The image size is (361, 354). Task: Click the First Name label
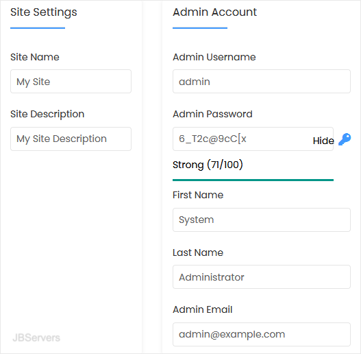coord(198,195)
